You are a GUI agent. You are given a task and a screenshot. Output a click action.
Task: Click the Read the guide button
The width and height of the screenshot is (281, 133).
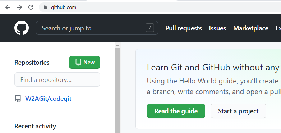(x=176, y=111)
